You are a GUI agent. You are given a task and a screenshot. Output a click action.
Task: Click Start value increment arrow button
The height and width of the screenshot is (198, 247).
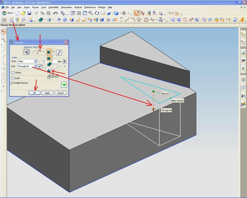65,61
